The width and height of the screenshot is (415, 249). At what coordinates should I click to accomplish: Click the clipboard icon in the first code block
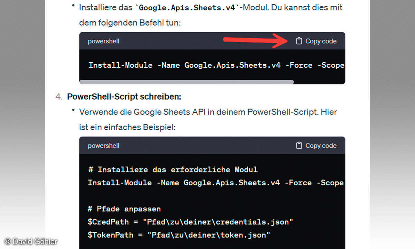tap(299, 41)
